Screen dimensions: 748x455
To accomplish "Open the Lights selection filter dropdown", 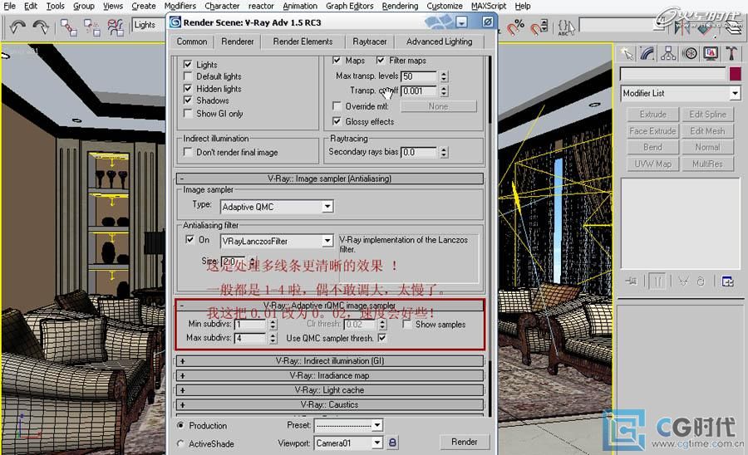I will (x=149, y=25).
